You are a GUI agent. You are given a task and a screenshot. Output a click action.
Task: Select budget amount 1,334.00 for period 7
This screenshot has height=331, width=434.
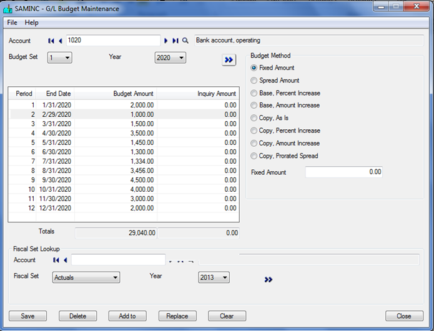tap(116, 161)
